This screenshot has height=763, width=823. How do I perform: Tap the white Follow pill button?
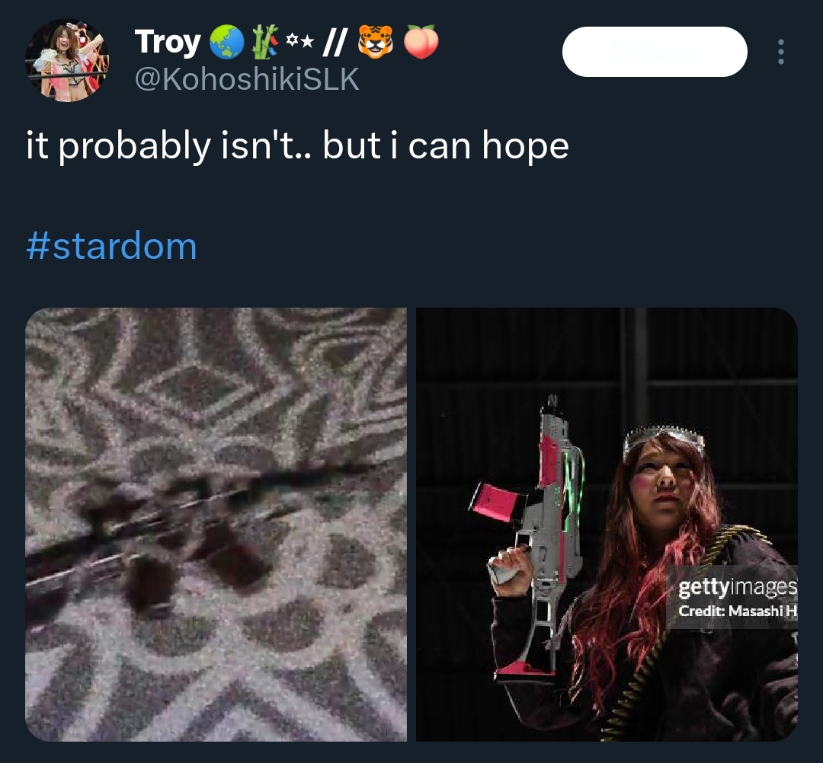(655, 52)
